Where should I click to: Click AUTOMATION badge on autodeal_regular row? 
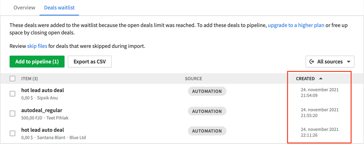click(207, 111)
